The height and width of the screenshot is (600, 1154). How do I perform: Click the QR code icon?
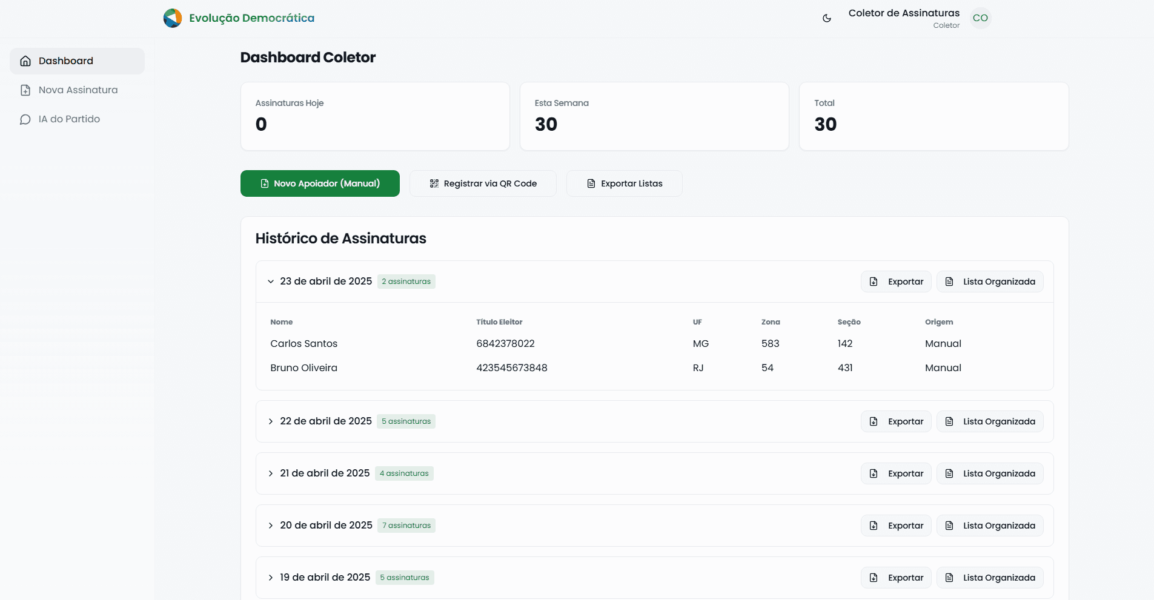coord(434,183)
